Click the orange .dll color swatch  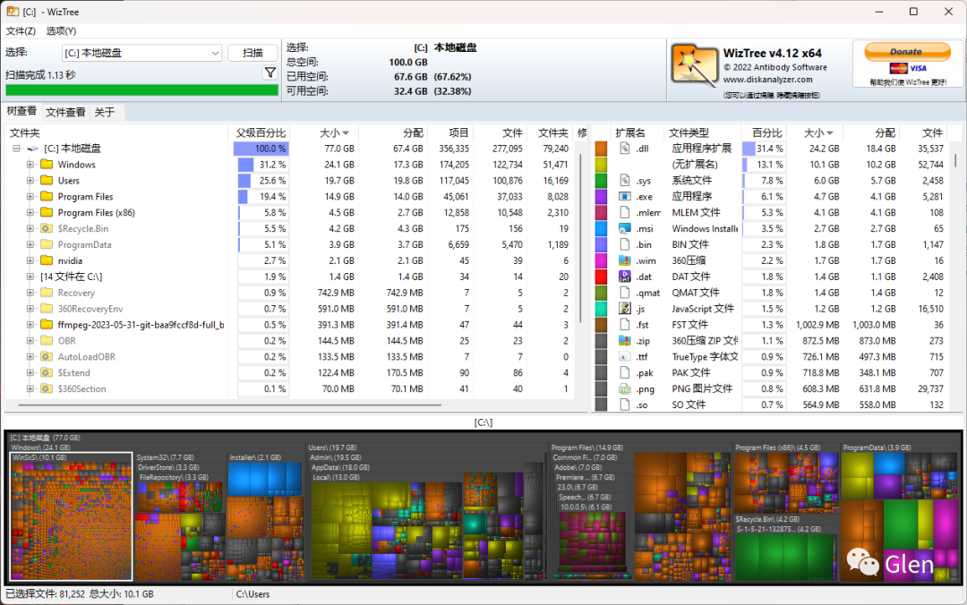pyautogui.click(x=601, y=148)
